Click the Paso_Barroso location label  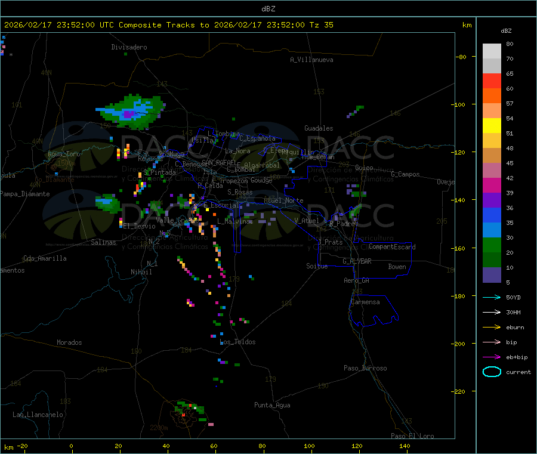pyautogui.click(x=365, y=368)
